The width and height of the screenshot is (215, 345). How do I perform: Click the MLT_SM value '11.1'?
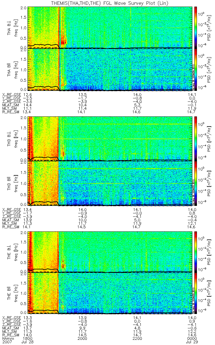click(x=27, y=109)
